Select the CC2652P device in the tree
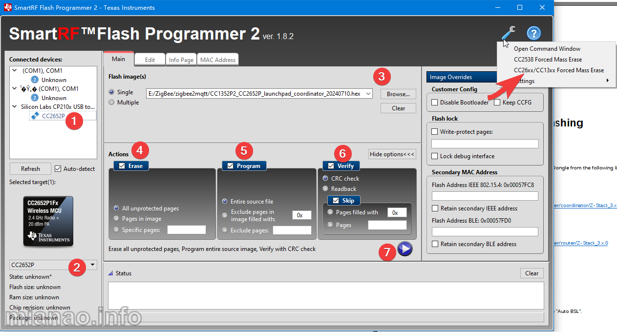This screenshot has height=332, width=617. pos(53,116)
